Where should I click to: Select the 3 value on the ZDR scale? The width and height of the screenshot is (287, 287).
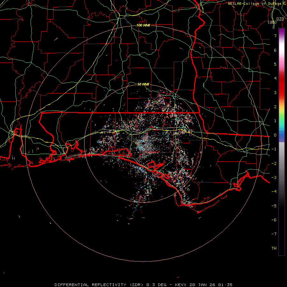(275, 92)
